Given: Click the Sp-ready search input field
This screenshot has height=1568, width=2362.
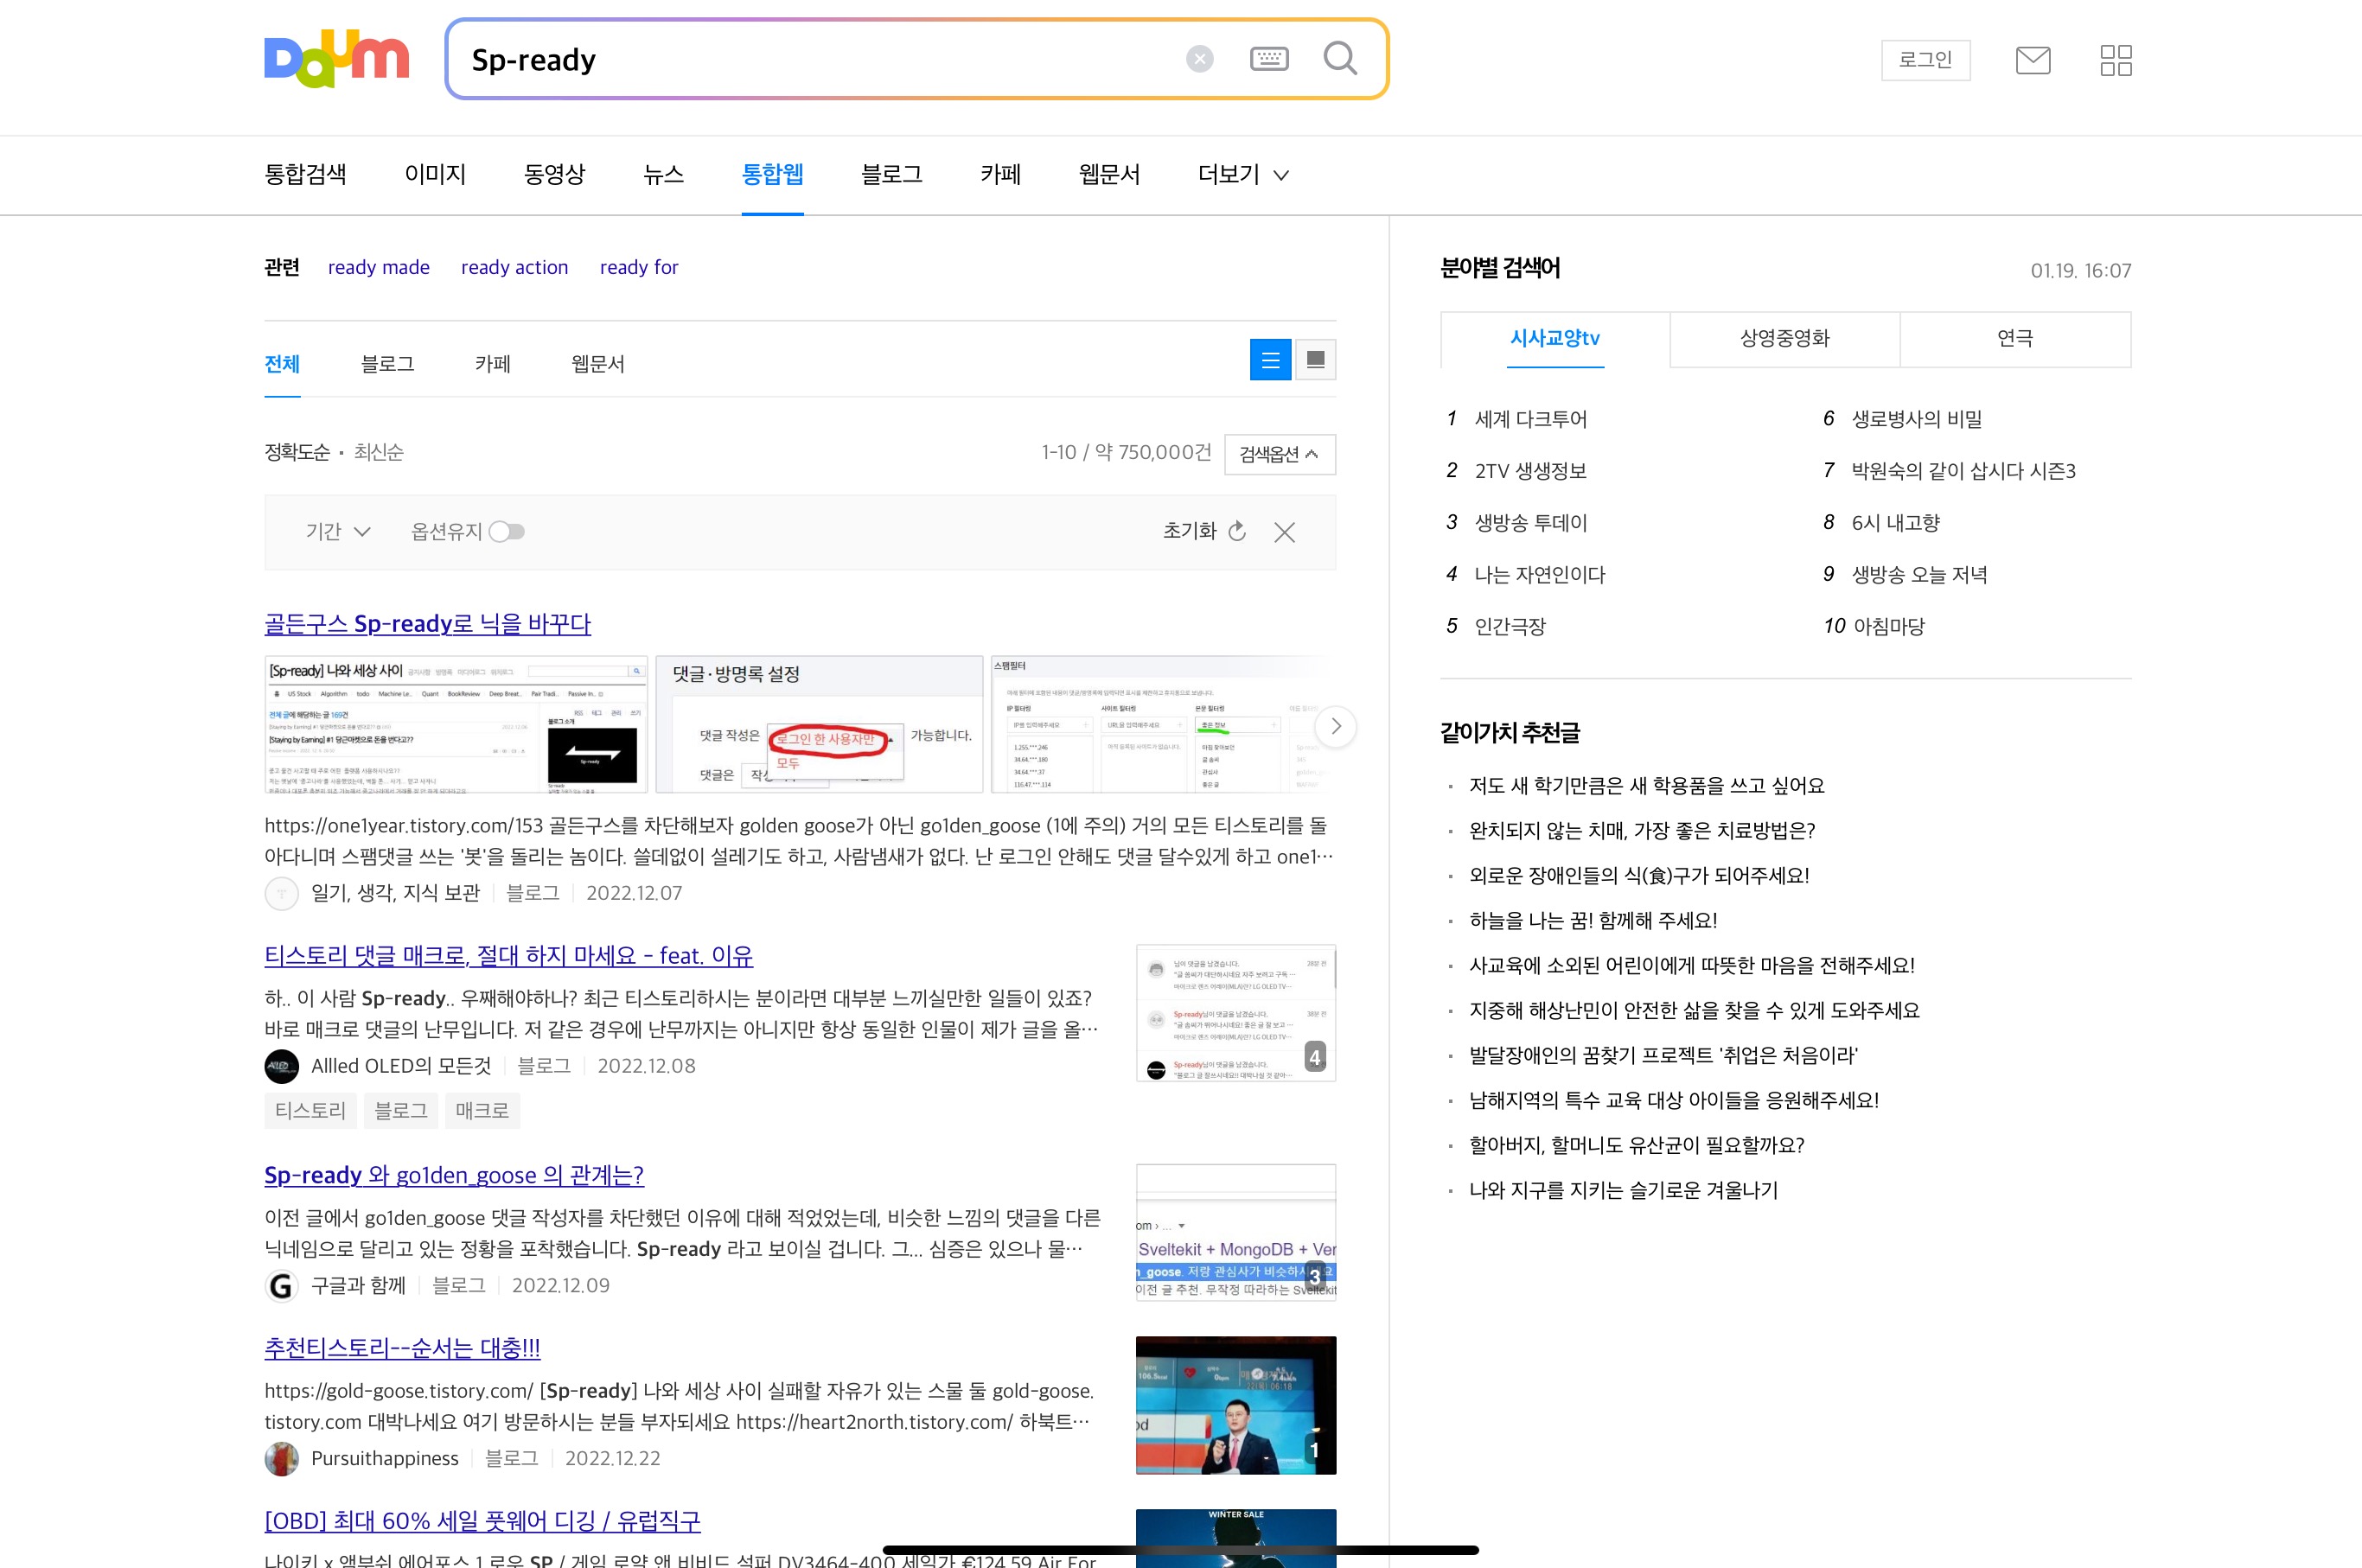Looking at the screenshot, I should tap(820, 59).
